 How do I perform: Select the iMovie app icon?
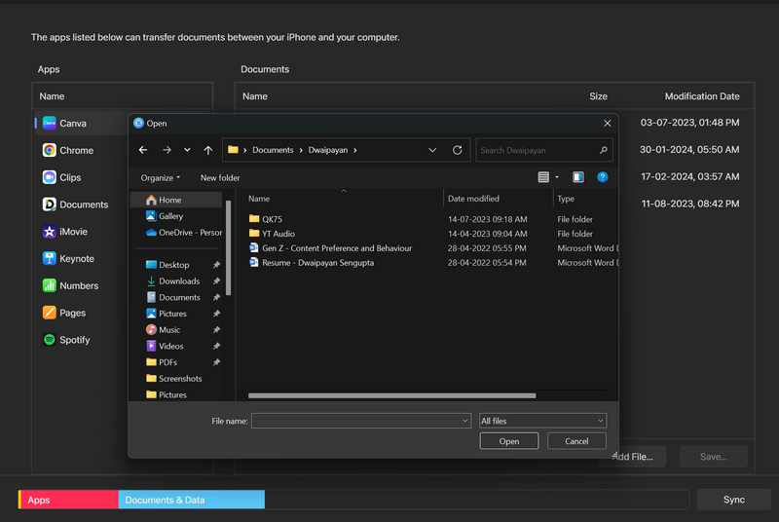(50, 232)
